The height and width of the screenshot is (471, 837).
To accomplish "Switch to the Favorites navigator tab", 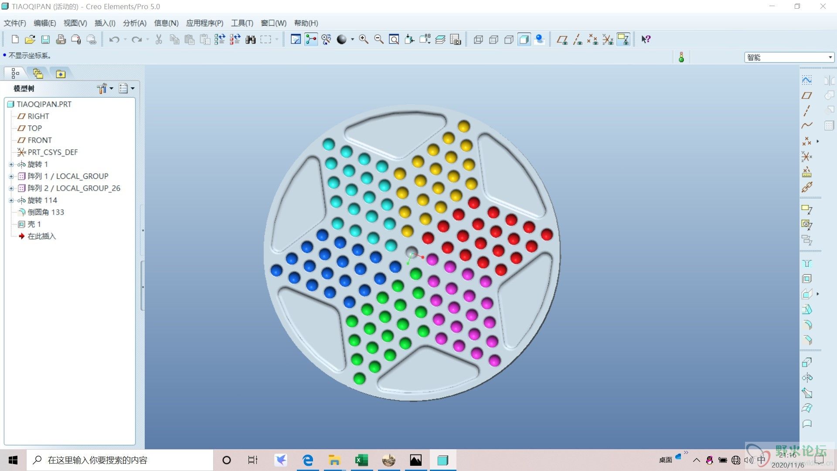I will pyautogui.click(x=61, y=74).
